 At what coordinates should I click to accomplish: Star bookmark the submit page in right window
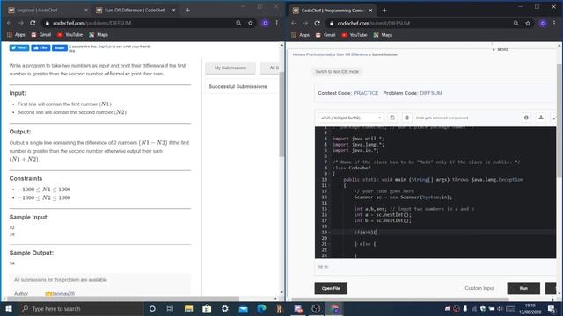tap(528, 24)
